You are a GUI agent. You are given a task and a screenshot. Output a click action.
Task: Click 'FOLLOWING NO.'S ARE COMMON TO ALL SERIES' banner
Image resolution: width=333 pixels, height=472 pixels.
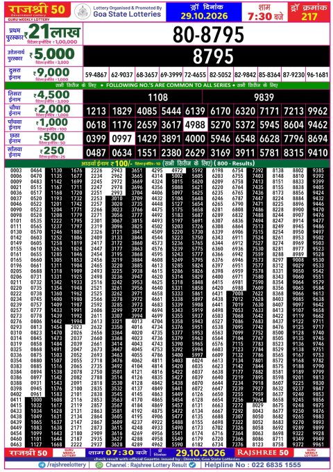click(169, 86)
